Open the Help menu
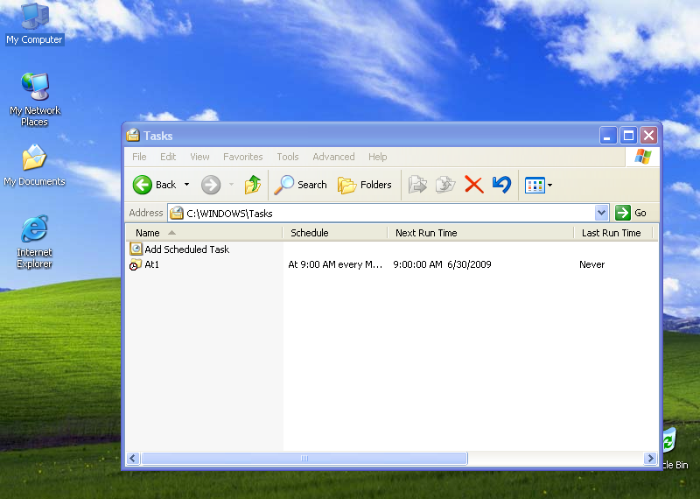This screenshot has width=700, height=499. click(x=378, y=157)
